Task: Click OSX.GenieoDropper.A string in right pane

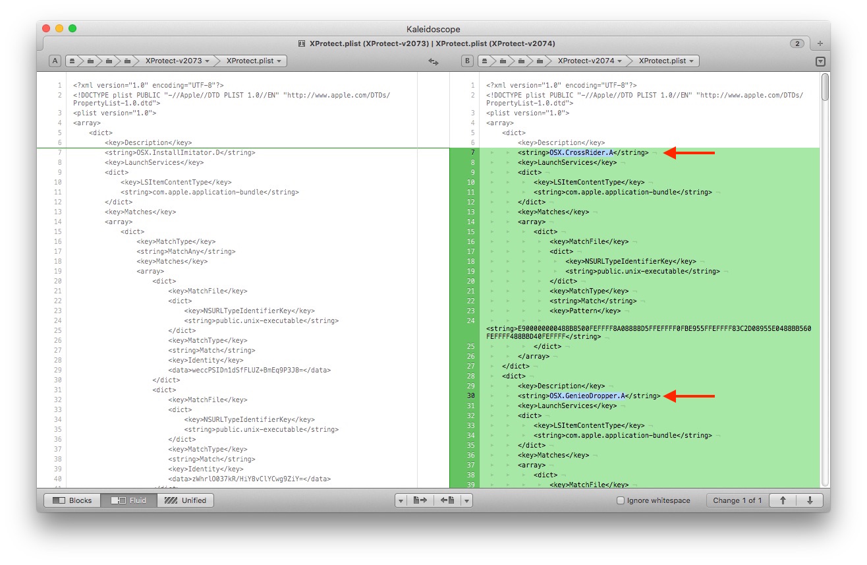Action: pyautogui.click(x=589, y=396)
